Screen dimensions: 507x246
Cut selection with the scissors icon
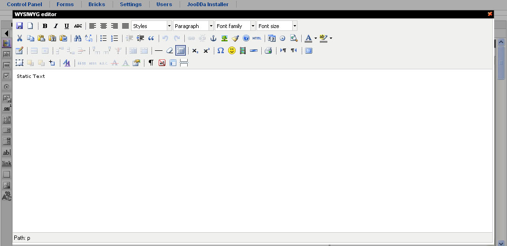[x=19, y=38]
